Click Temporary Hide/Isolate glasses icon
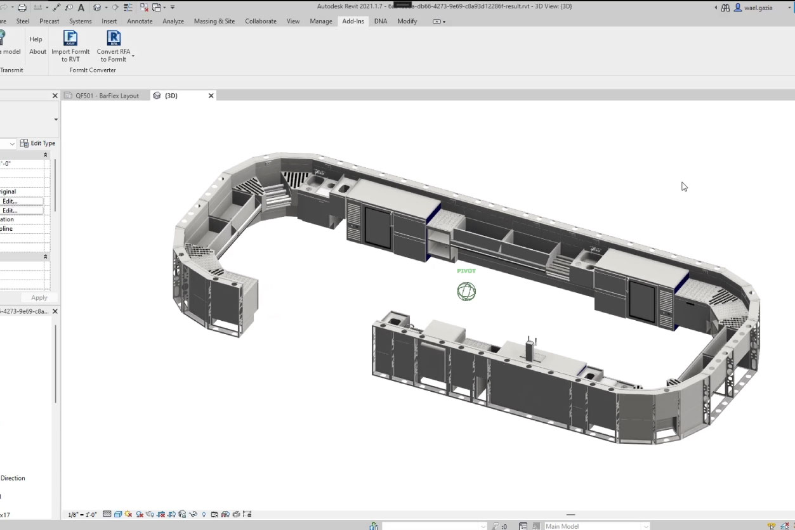The width and height of the screenshot is (795, 530). coord(193,514)
